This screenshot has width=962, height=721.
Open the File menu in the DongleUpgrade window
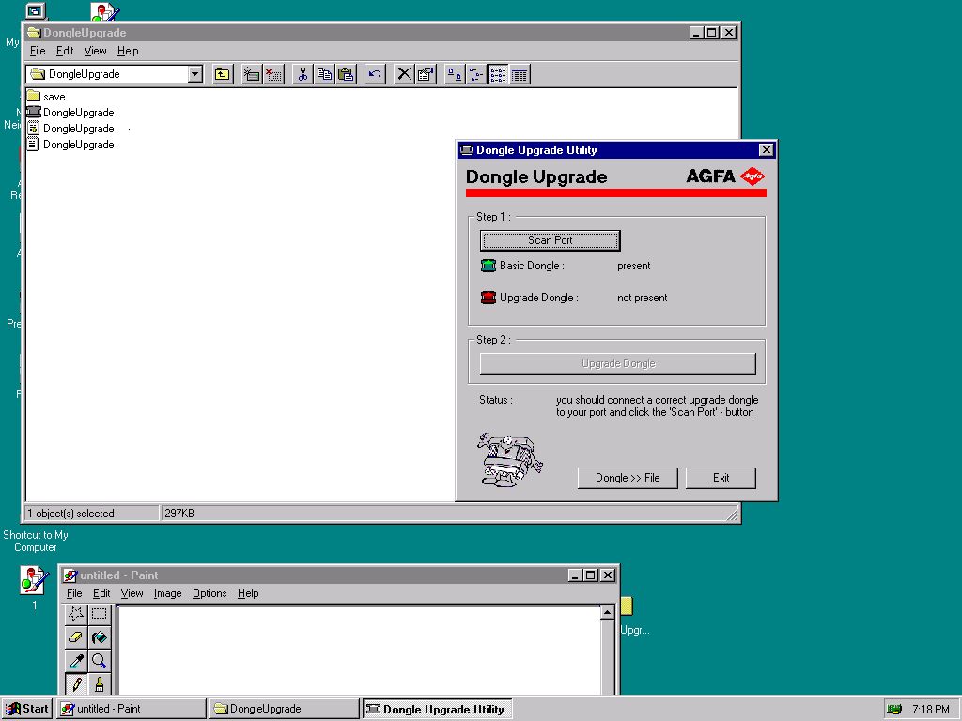(38, 51)
